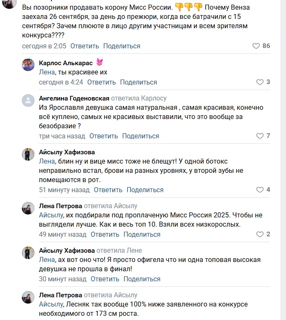The image size is (286, 320).
Task: Open Лена Петрова's avatar replying about Мисс Россия 2025
Action: pos(28,208)
